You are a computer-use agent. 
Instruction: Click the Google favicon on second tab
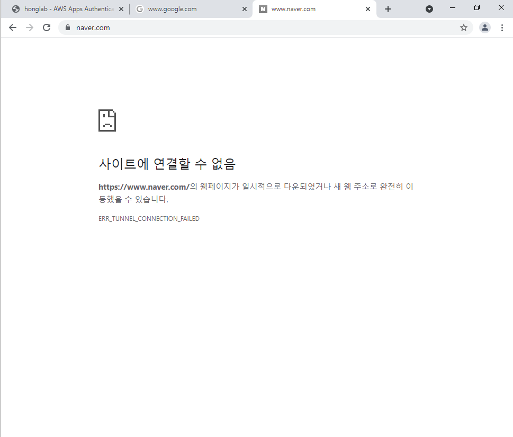pos(140,9)
